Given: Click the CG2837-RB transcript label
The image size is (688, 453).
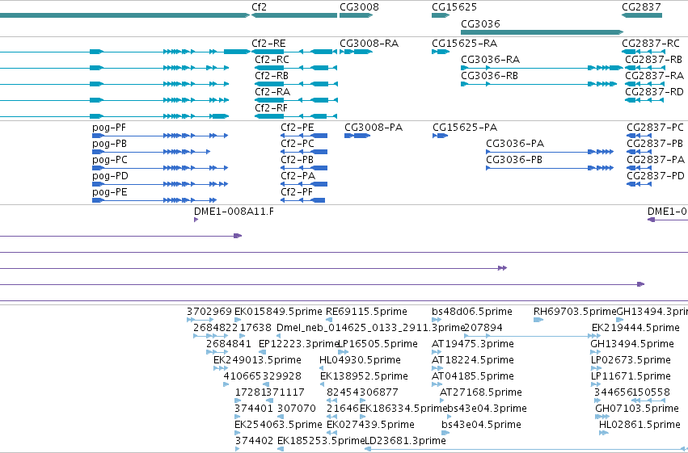Looking at the screenshot, I should [654, 60].
